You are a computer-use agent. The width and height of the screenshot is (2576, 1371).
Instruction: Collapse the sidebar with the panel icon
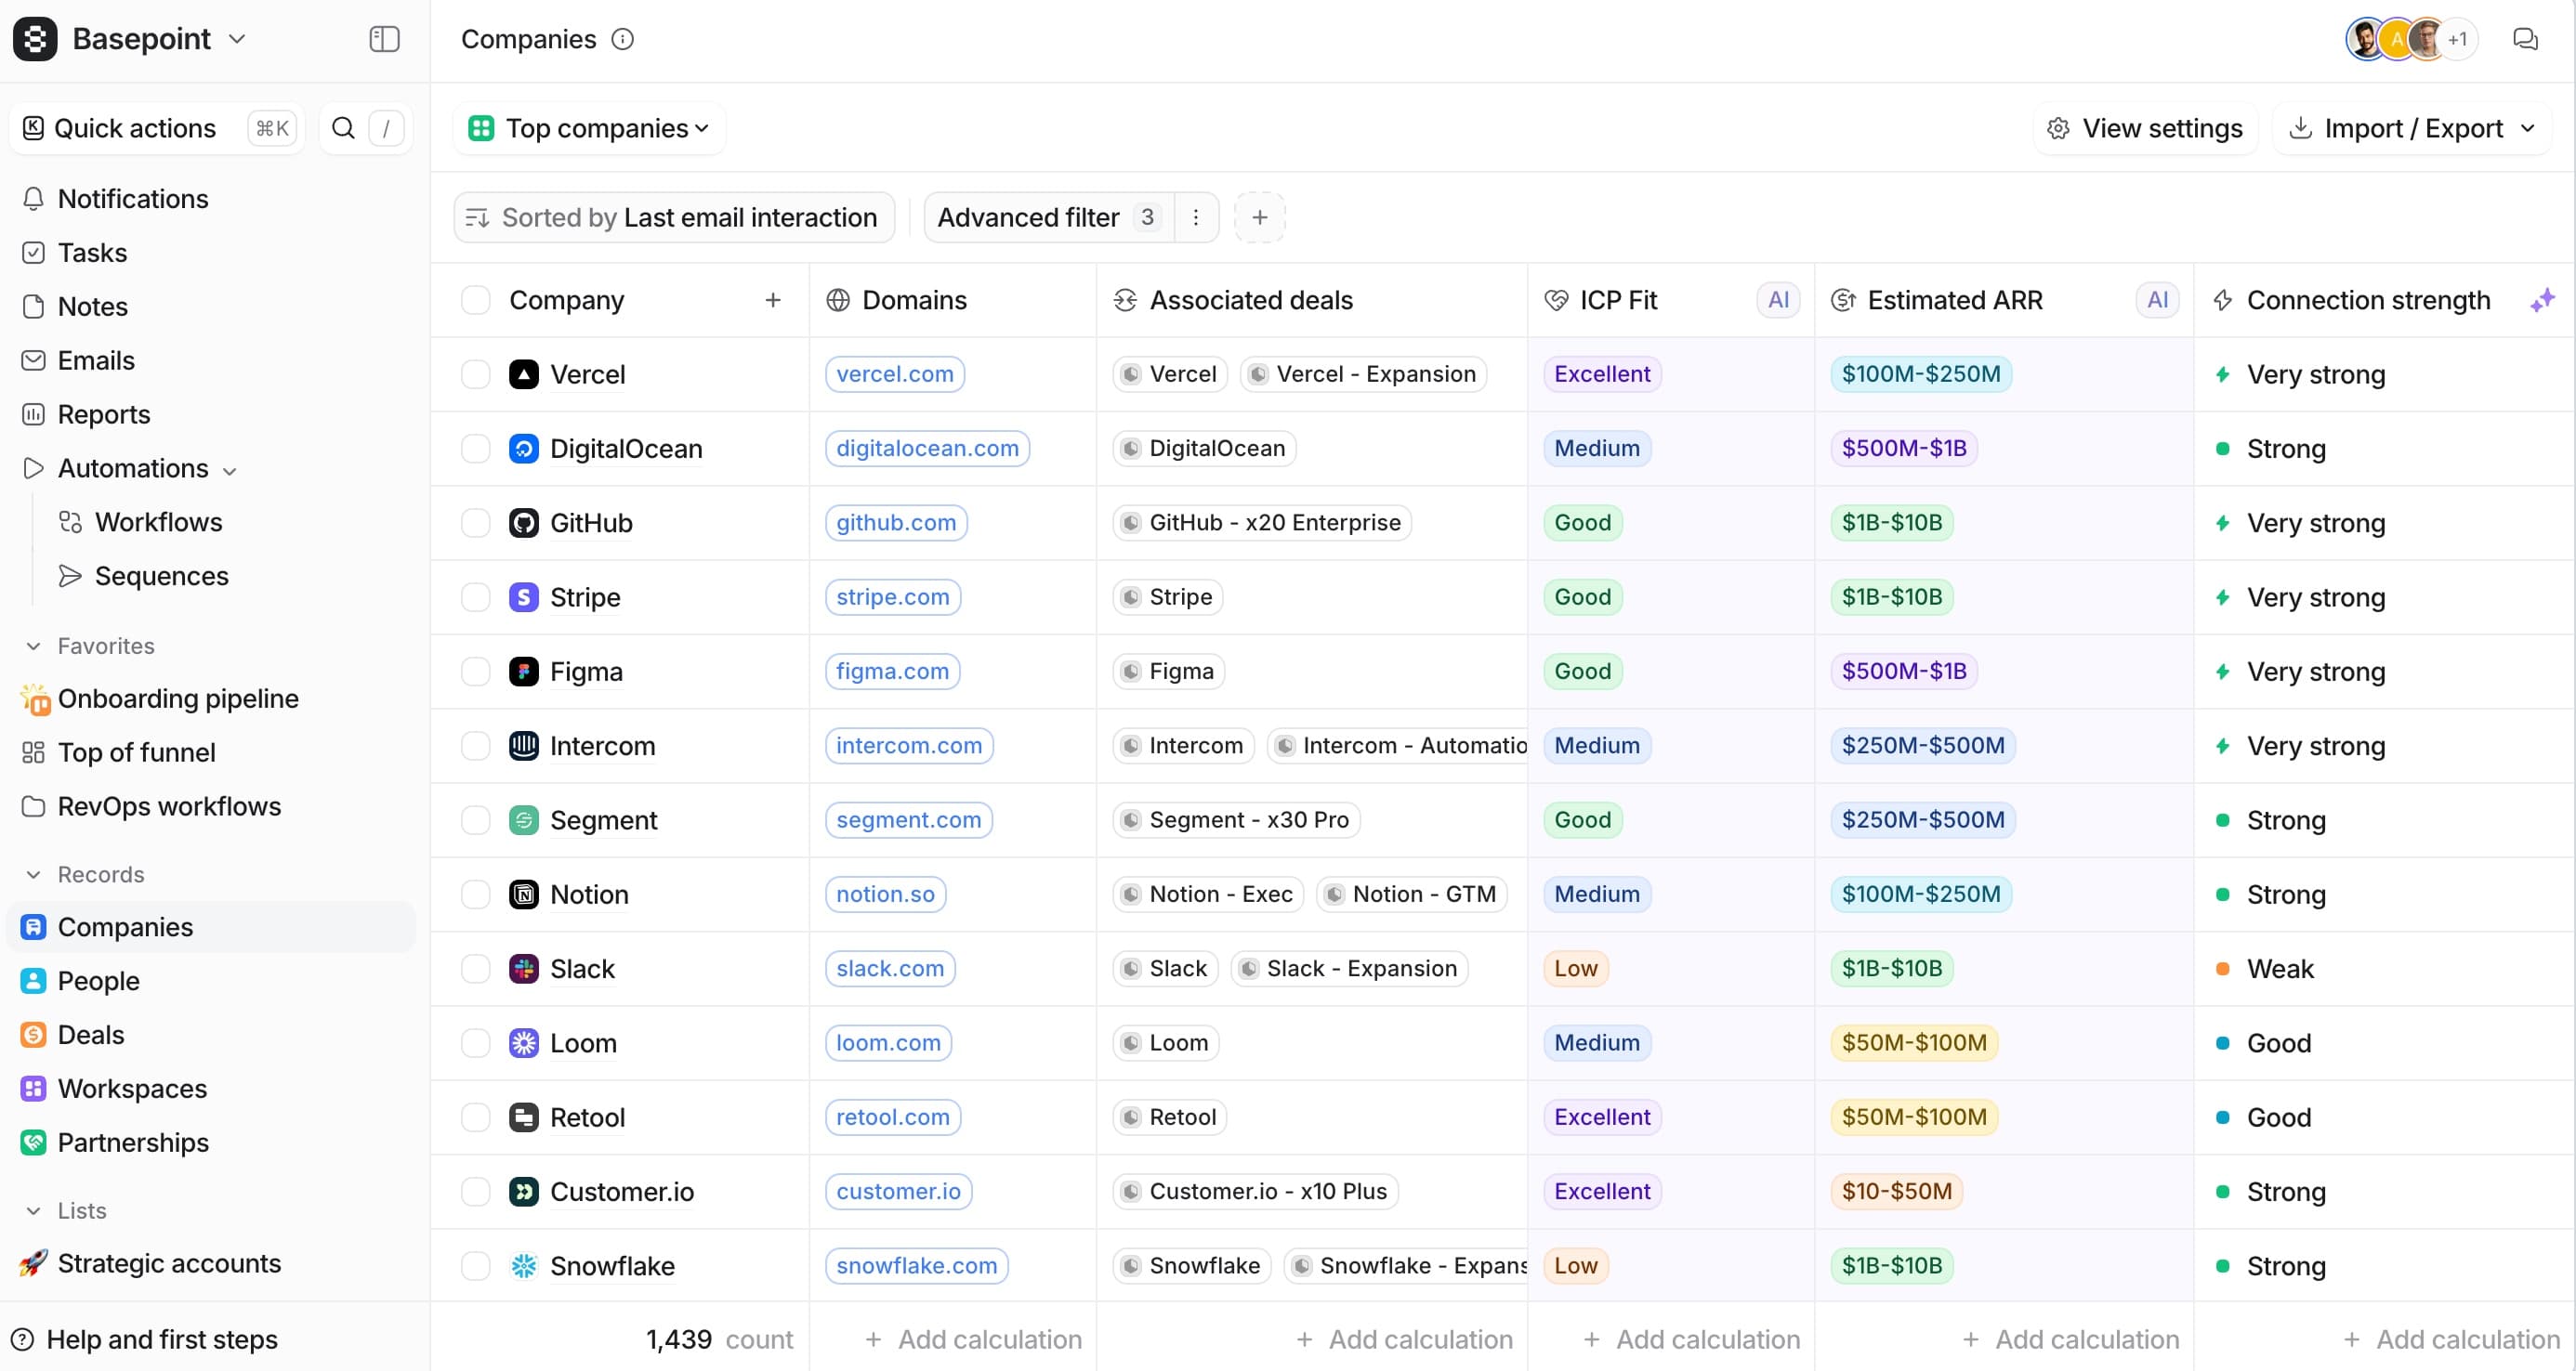pyautogui.click(x=383, y=39)
